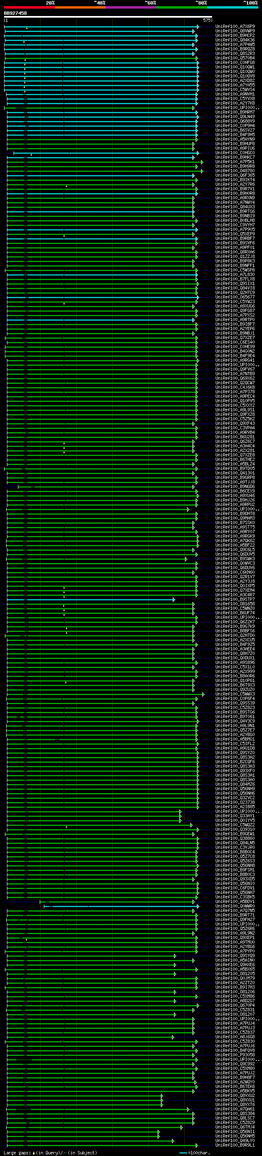Choose hit label UniRef100_C0HFG8

point(235,62)
